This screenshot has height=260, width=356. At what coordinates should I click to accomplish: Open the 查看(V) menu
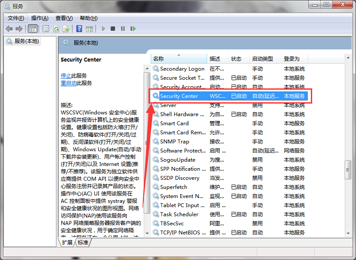tap(64, 18)
